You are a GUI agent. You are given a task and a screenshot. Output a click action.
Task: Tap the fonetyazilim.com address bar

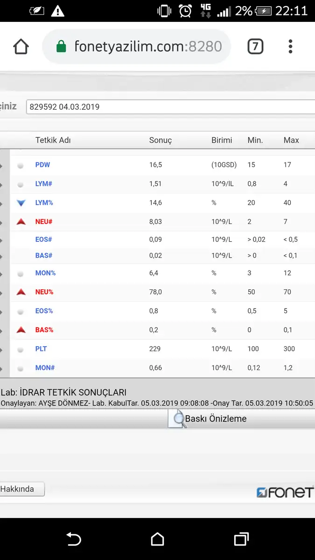point(147,47)
